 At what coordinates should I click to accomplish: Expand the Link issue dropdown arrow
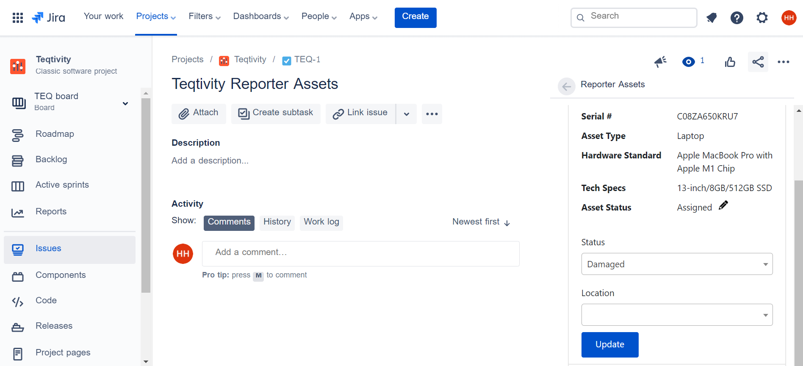tap(407, 114)
